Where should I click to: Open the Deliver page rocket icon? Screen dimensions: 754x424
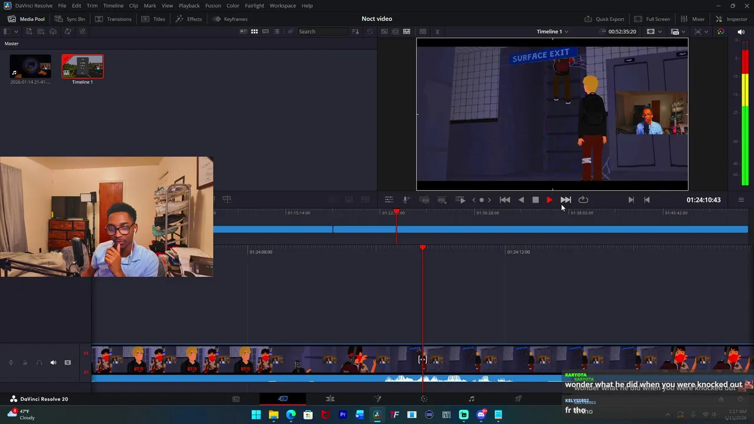518,399
